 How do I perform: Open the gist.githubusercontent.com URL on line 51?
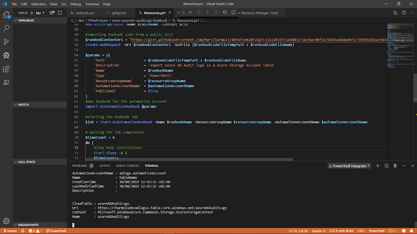coord(259,40)
